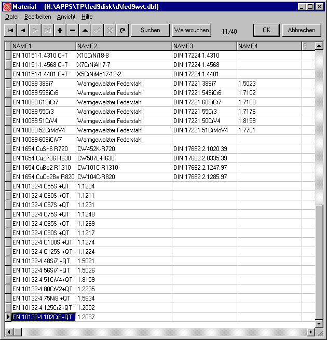The height and width of the screenshot is (340, 327).
Task: Jump to the first record
Action: tap(10, 31)
